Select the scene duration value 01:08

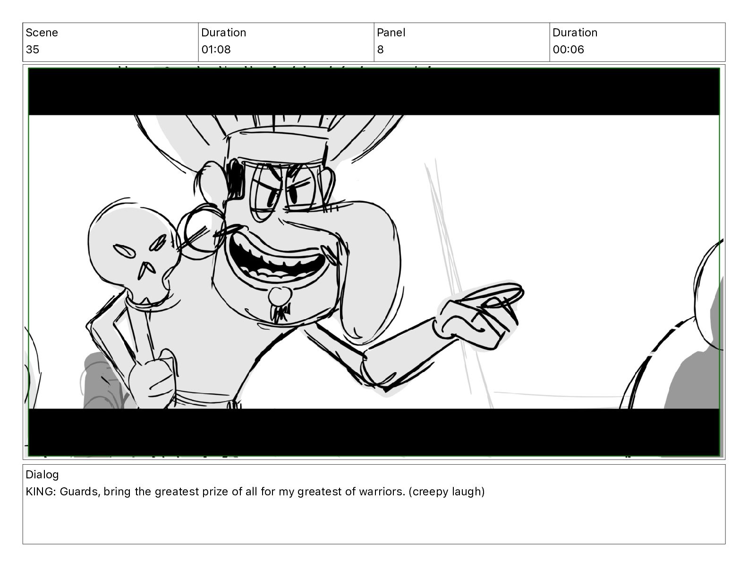pyautogui.click(x=216, y=50)
